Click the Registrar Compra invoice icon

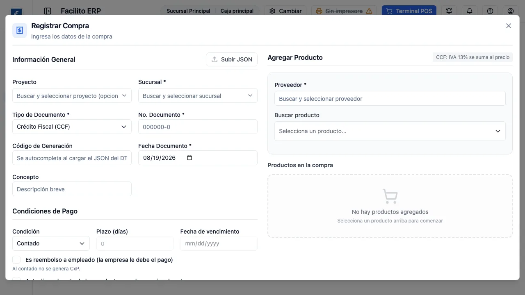(20, 30)
